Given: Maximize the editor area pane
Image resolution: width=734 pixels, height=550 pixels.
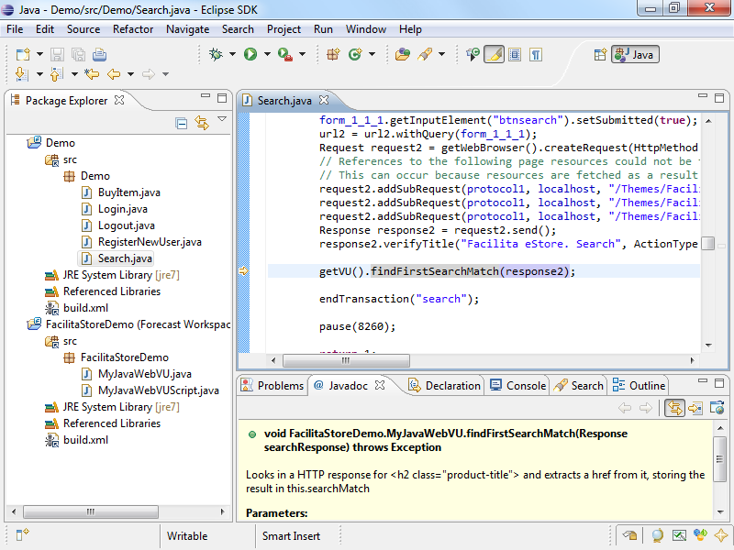Looking at the screenshot, I should point(719,98).
